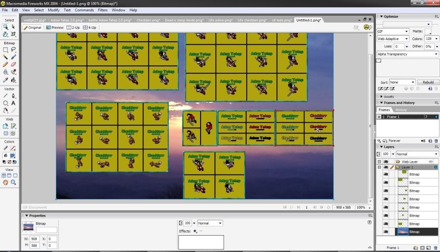Open the Alpha Transparency dropdown

(406, 54)
